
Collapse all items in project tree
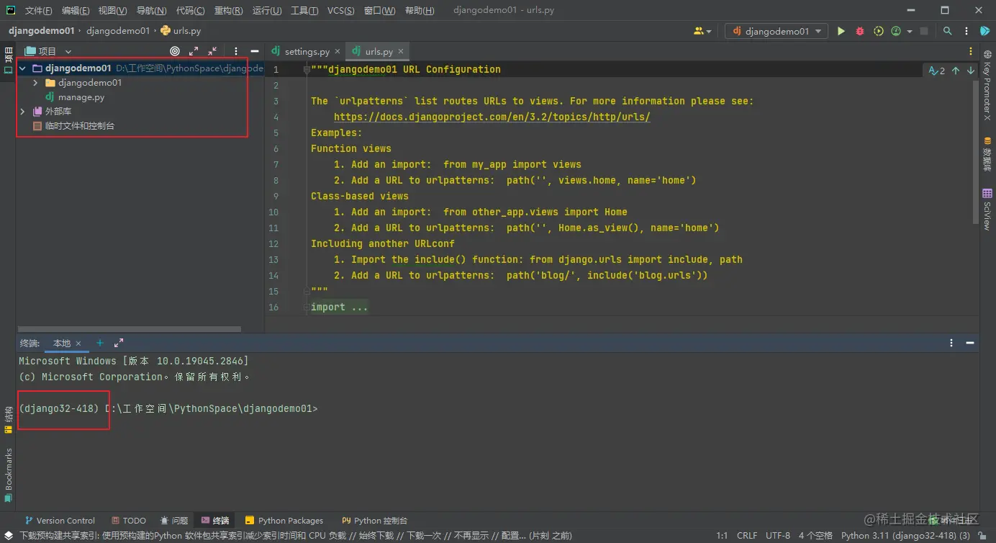(x=212, y=51)
